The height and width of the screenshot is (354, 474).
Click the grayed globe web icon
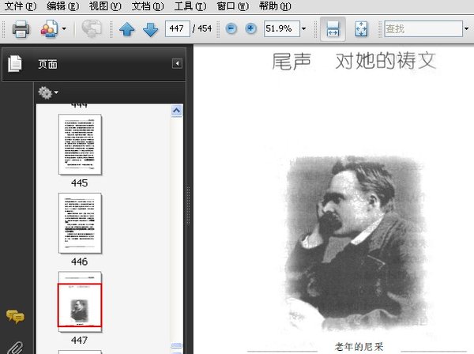coord(92,29)
